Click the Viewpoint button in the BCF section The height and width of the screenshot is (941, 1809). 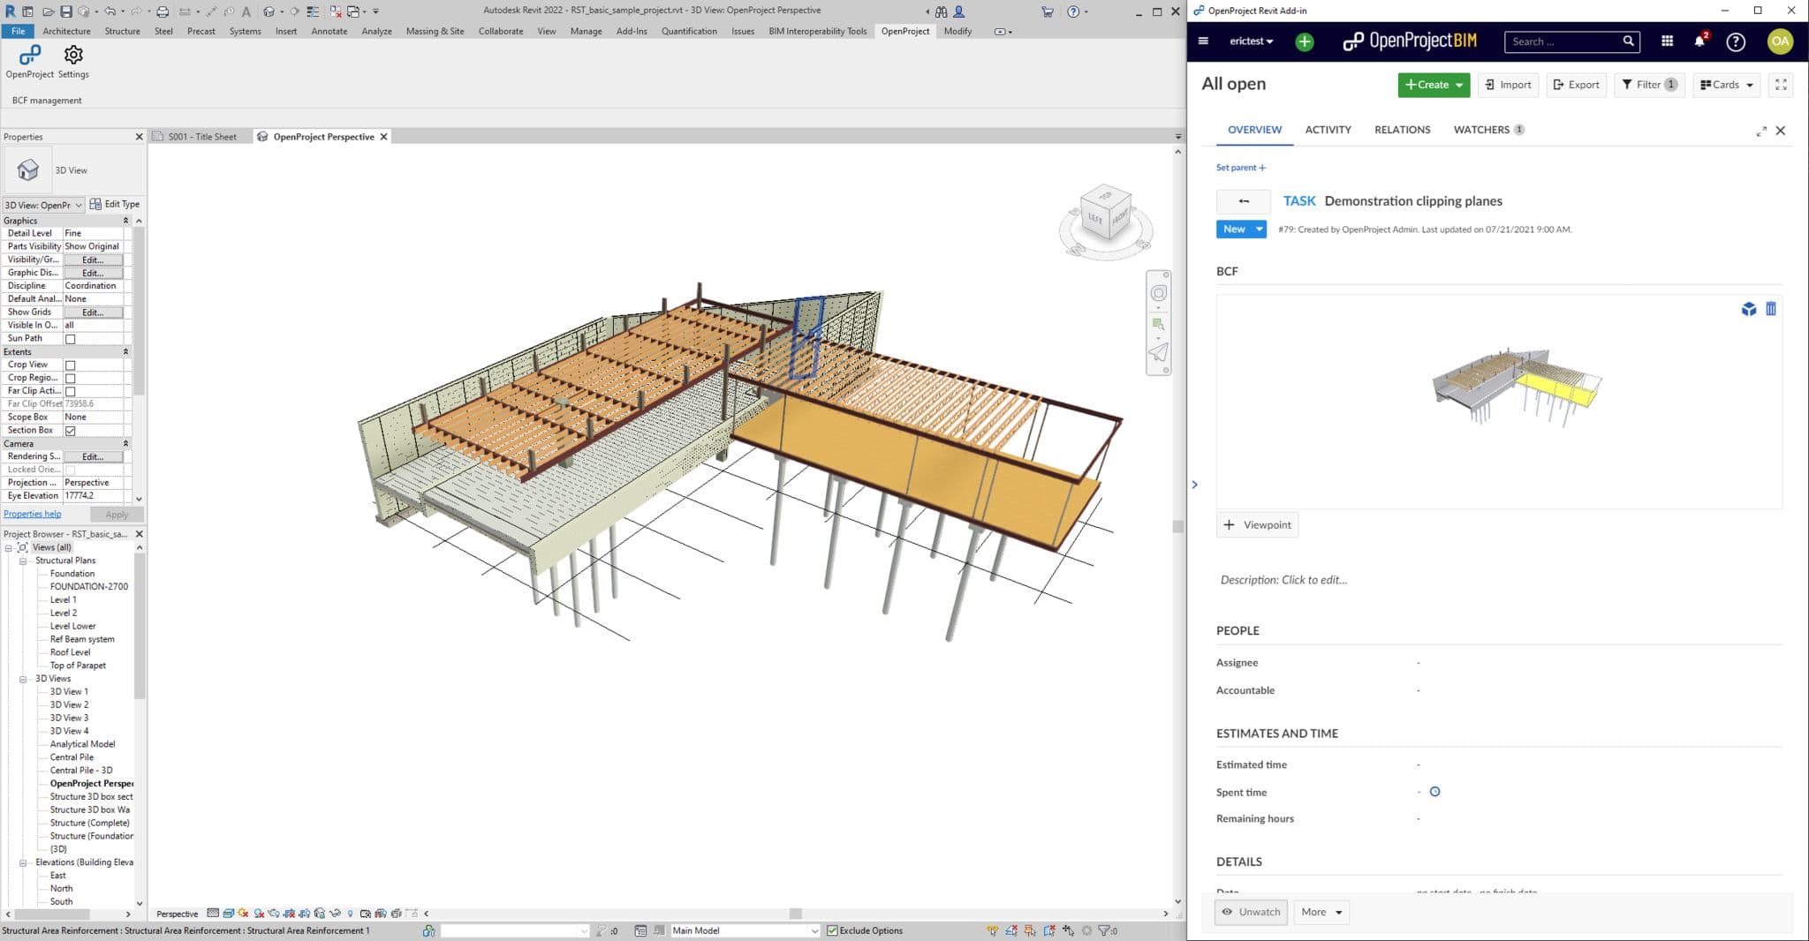click(x=1257, y=524)
